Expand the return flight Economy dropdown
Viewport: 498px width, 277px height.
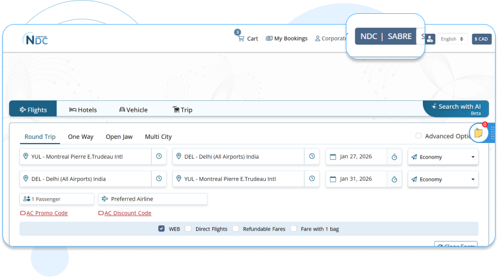(x=443, y=179)
